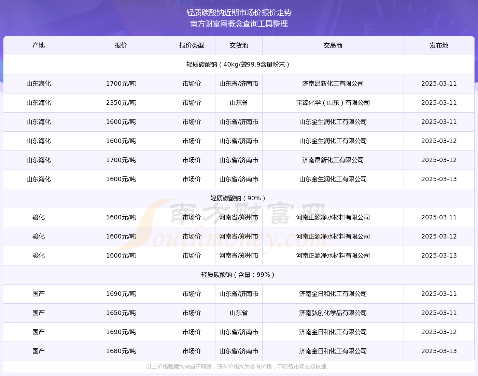478x376 pixels.
Task: Click the 2350元/吨 price cell
Action: pyautogui.click(x=121, y=103)
